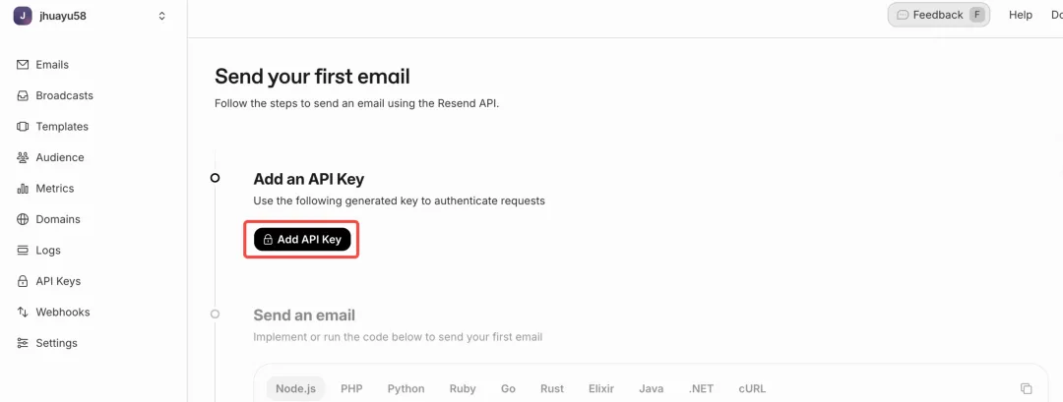Open the Metrics bar chart icon

tap(23, 189)
